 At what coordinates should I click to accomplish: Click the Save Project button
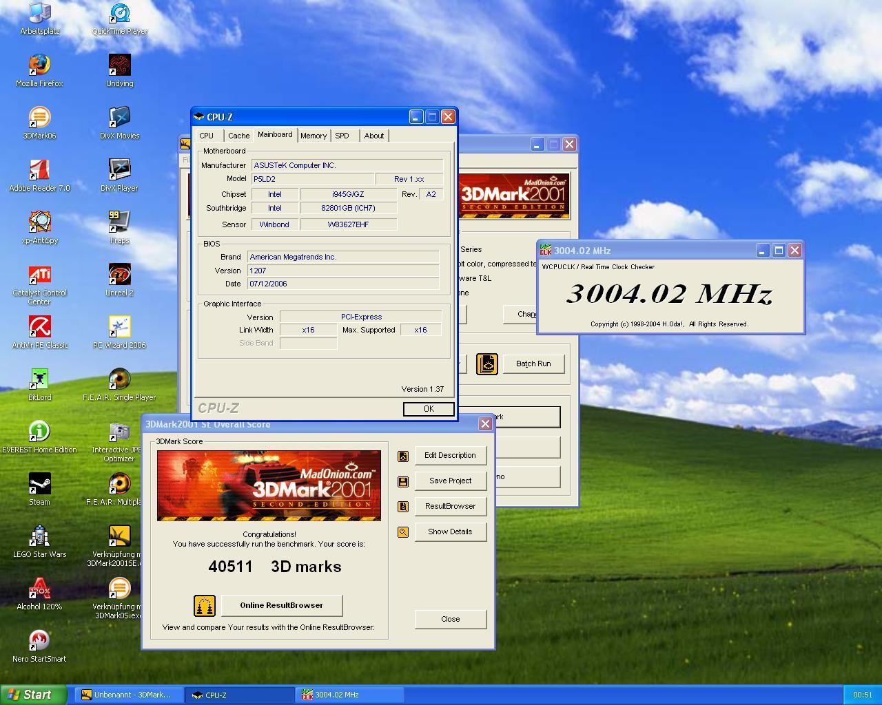coord(450,481)
